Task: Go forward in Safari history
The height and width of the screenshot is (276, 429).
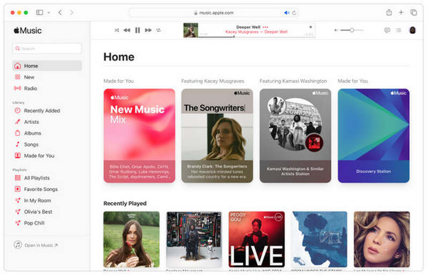Action: pos(71,12)
